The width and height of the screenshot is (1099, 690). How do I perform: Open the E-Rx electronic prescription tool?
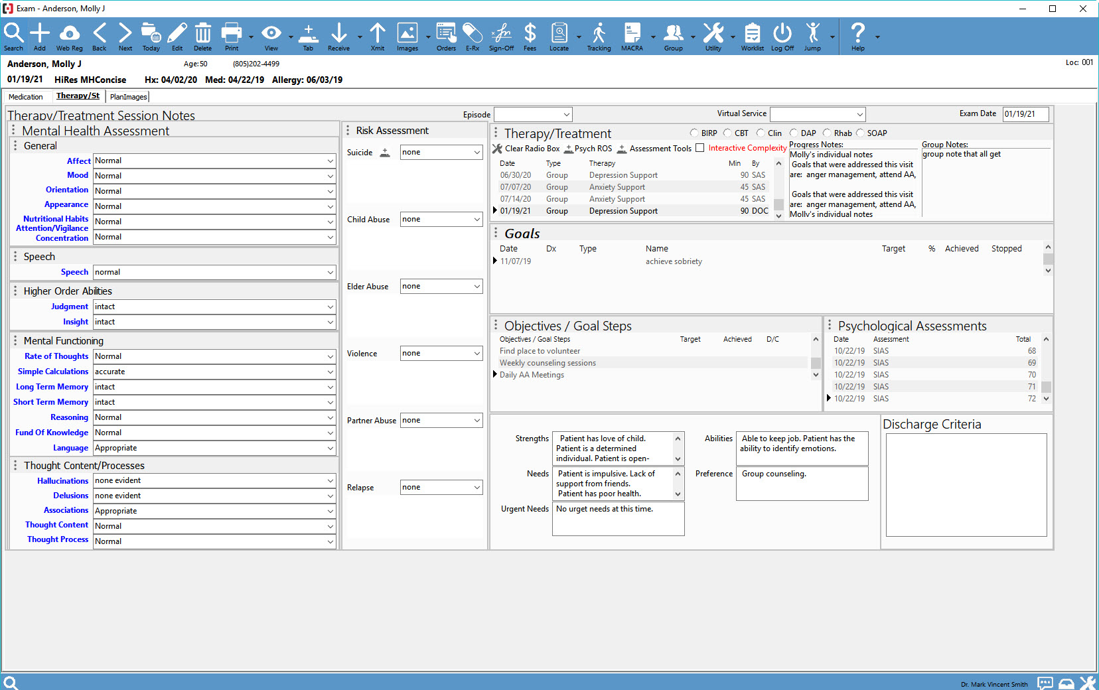point(473,36)
